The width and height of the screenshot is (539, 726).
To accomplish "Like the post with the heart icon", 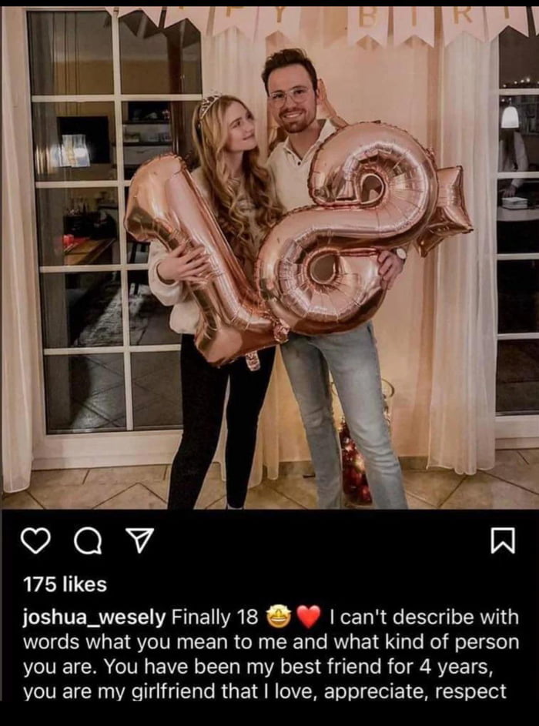I will coord(36,542).
